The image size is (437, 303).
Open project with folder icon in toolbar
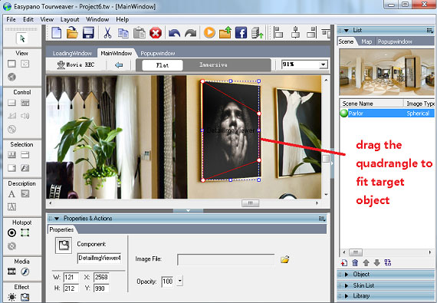pos(72,33)
